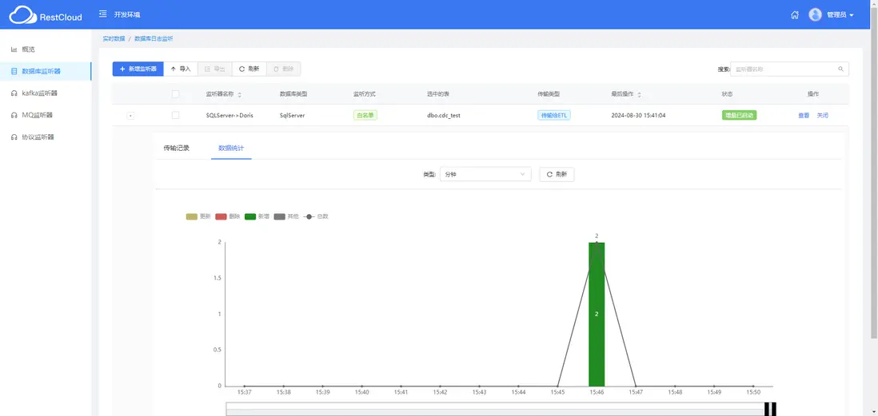Click the dbo.cdc_test table cell
Viewport: 878px width, 416px height.
pyautogui.click(x=444, y=116)
